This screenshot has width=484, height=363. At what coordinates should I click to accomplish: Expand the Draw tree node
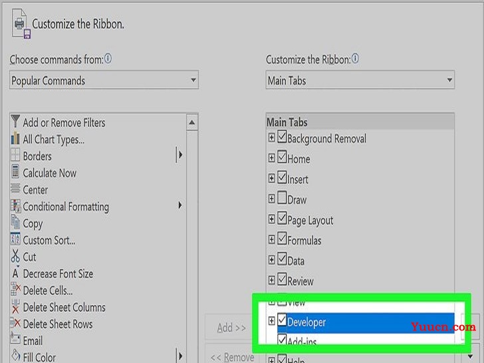coord(271,199)
